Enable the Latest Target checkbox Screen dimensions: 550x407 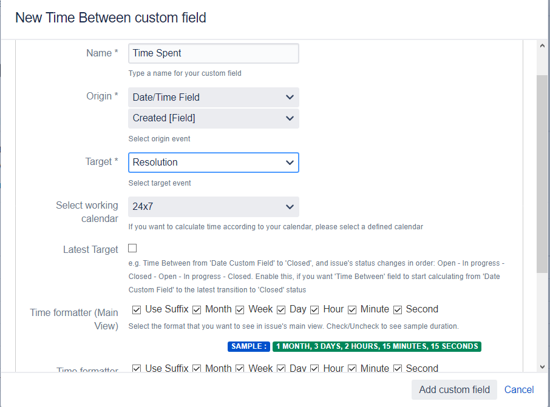132,248
